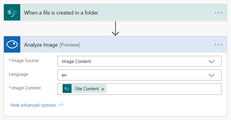Image resolution: width=231 pixels, height=120 pixels.
Task: Click the Language field label
Action: coord(18,74)
